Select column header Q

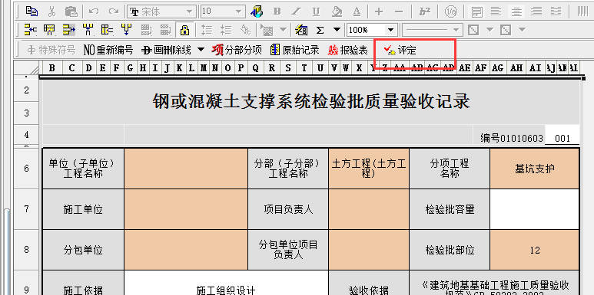pyautogui.click(x=255, y=68)
